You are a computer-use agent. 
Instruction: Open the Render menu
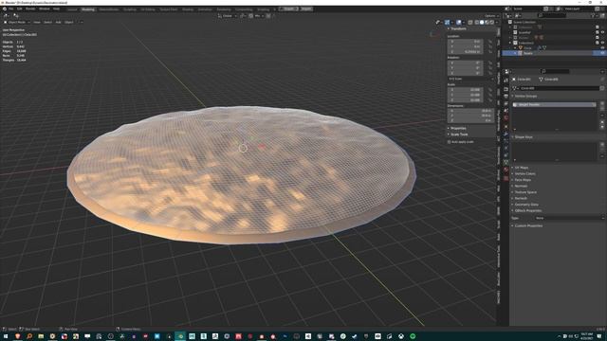coord(30,9)
